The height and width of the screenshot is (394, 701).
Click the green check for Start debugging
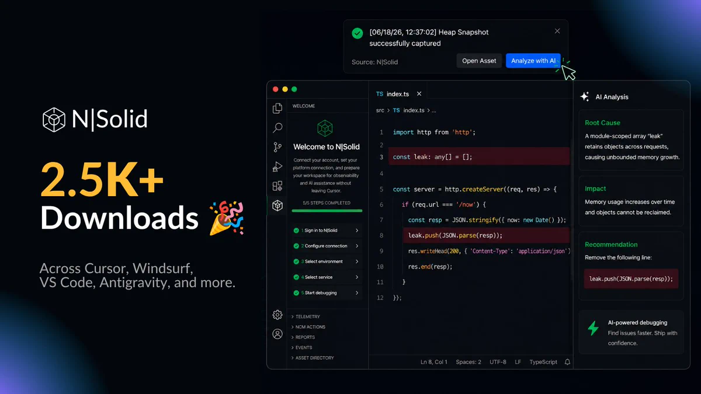pos(296,293)
